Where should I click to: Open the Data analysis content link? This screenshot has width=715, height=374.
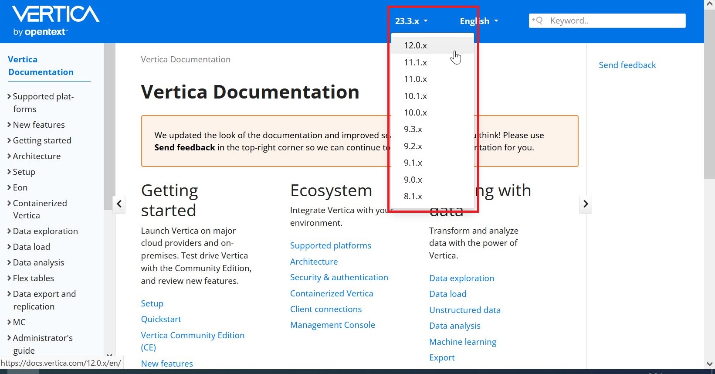pos(455,326)
